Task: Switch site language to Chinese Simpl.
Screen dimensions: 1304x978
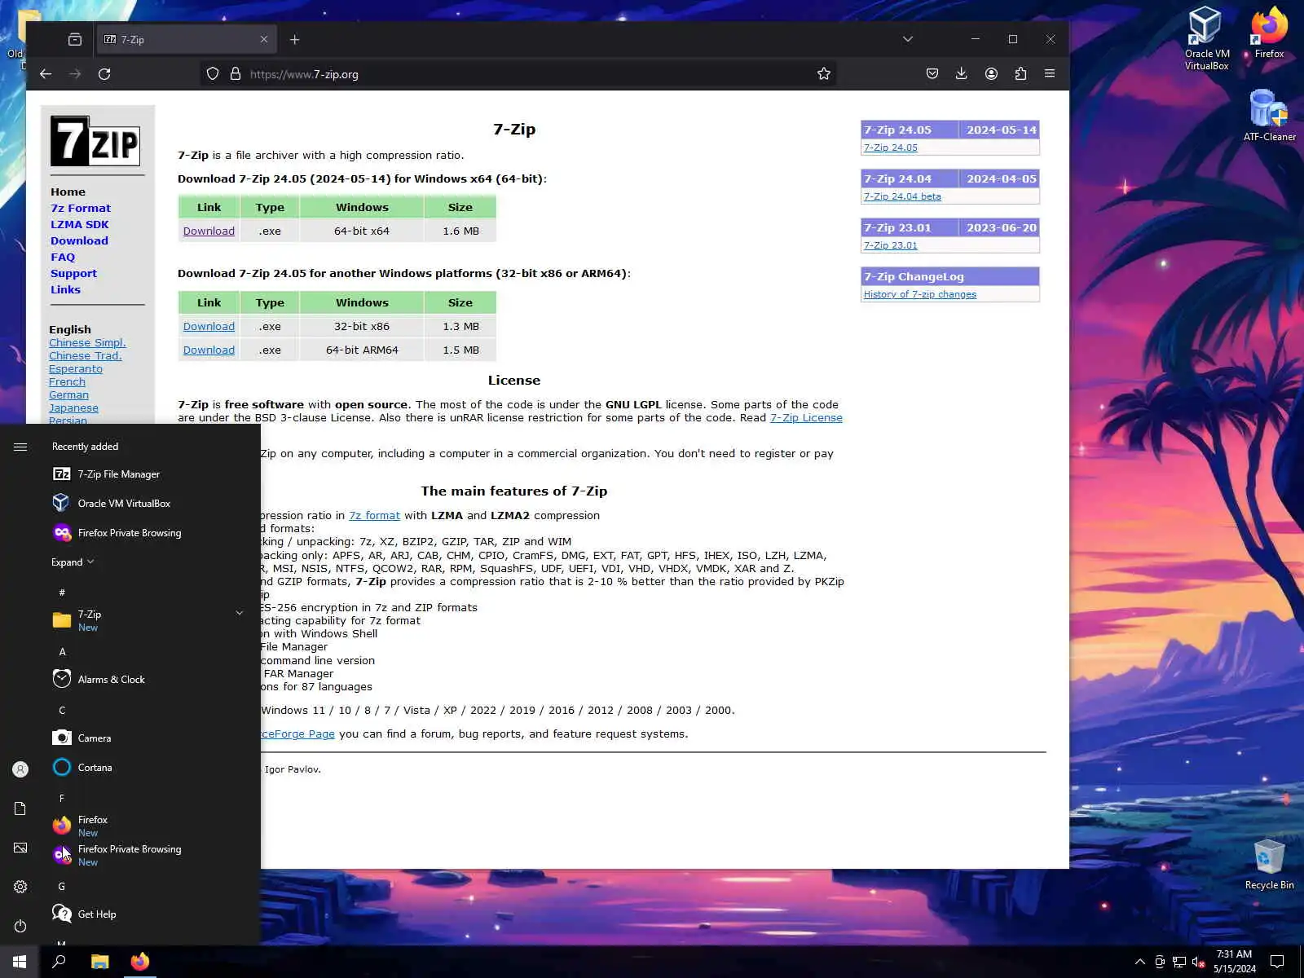Action: tap(87, 343)
